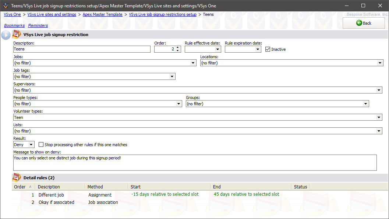Sort detail rules by Order column
Image resolution: width=389 pixels, height=219 pixels.
pos(23,187)
